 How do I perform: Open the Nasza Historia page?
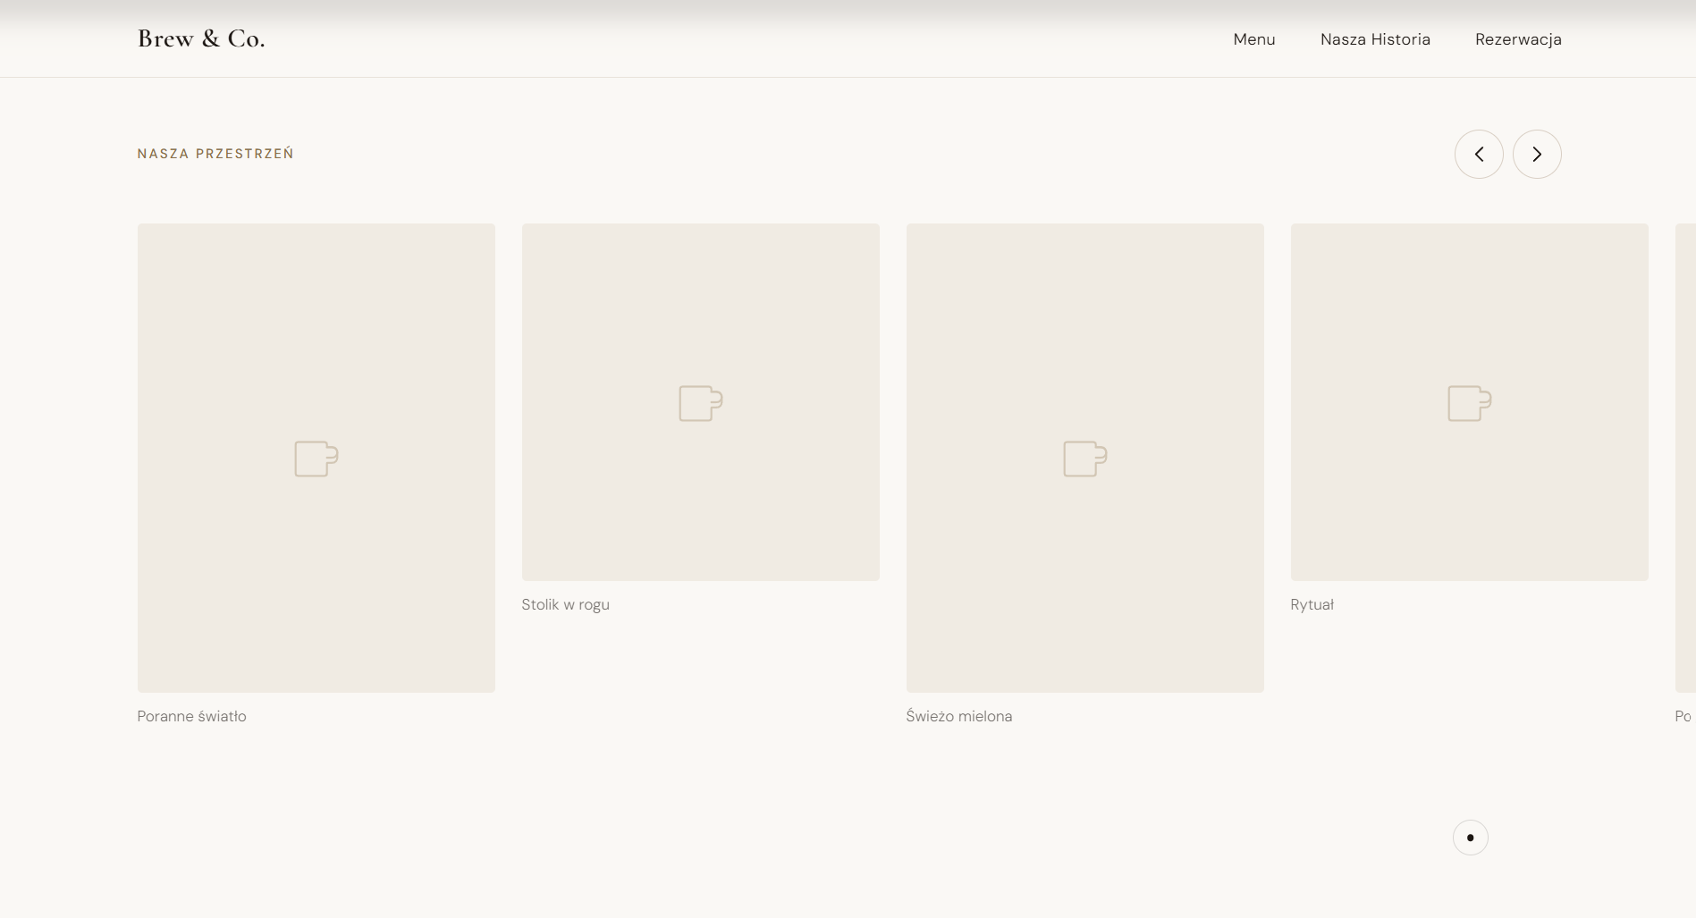[1375, 39]
